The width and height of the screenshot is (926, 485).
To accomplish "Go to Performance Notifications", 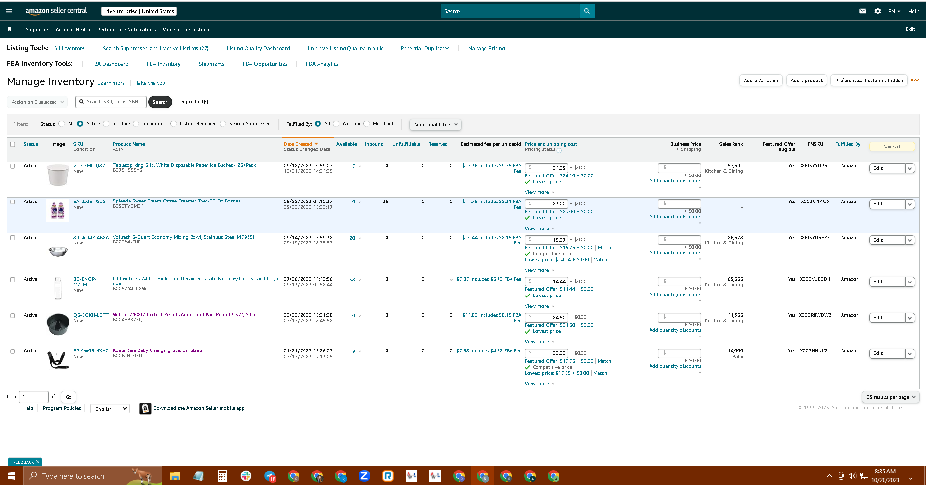I will point(127,30).
